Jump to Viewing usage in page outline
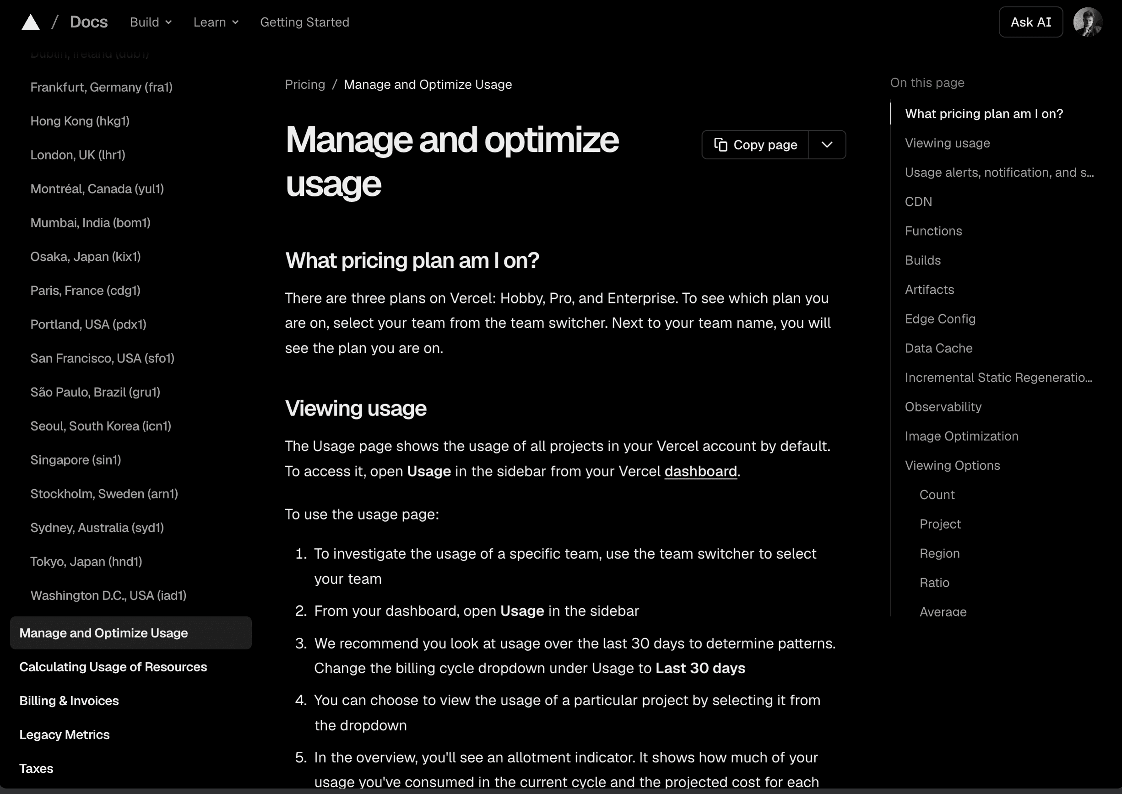This screenshot has height=794, width=1122. [x=947, y=143]
